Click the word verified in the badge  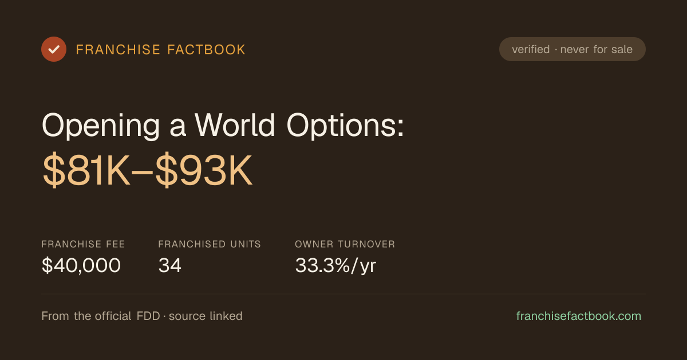click(531, 49)
